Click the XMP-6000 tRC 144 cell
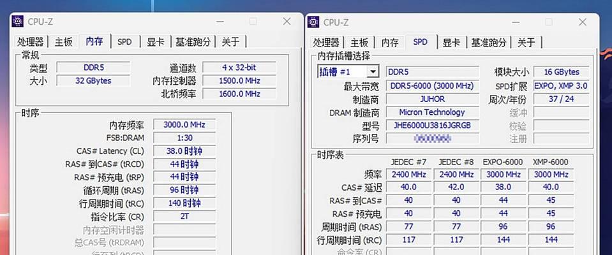 pyautogui.click(x=551, y=240)
